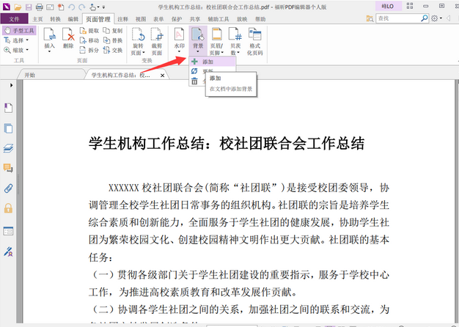The image size is (459, 327).
Task: Create a new PDF with the starred page icon
Action: point(61,7)
